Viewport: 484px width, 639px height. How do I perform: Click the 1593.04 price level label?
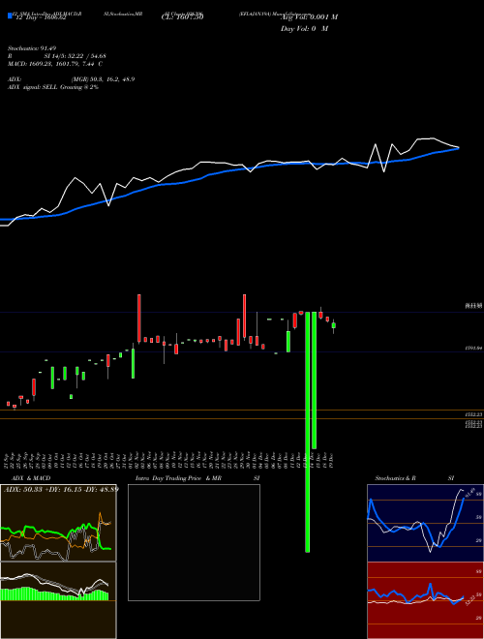(474, 349)
